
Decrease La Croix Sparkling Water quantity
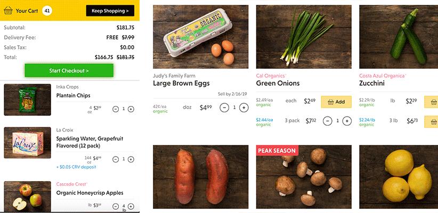116,159
